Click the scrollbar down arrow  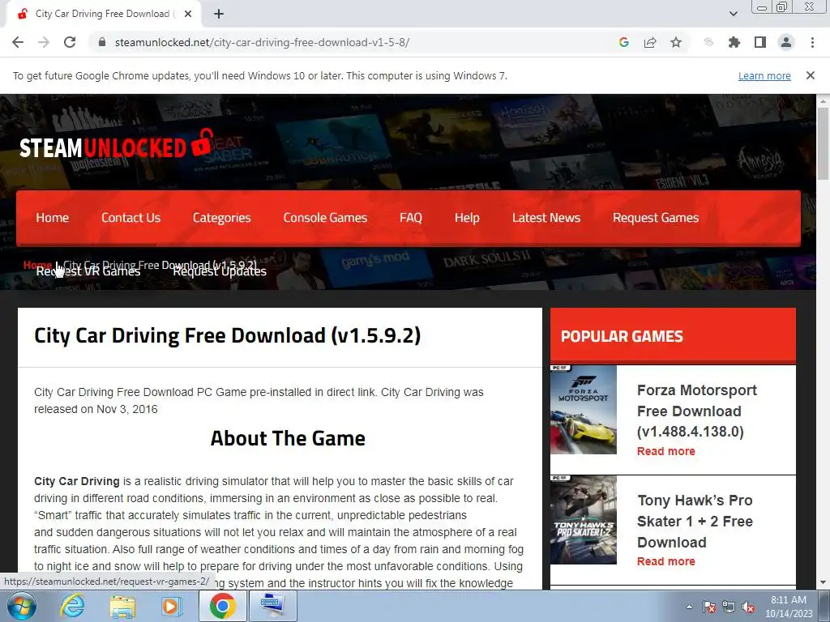[823, 583]
